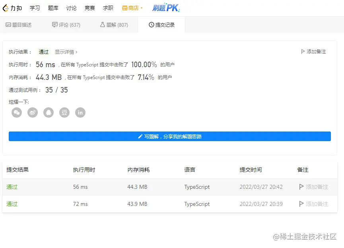Click the 100.00% runtime percentile value
Screen dimensions: 344x248
point(144,64)
